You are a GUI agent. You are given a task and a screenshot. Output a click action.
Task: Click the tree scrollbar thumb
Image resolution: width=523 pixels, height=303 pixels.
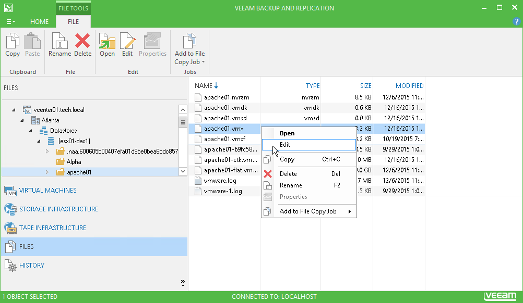[x=183, y=122]
